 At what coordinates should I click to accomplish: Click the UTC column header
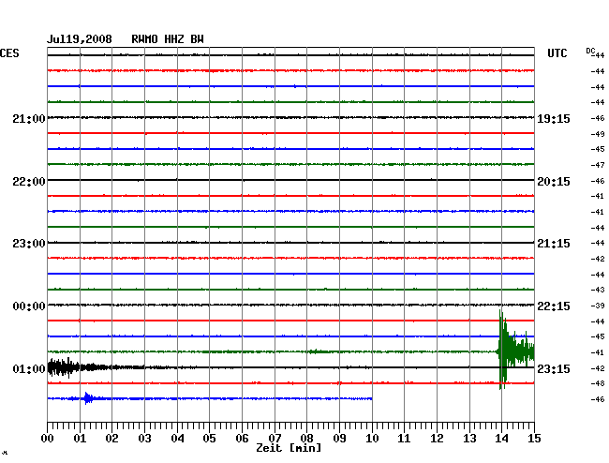point(557,53)
